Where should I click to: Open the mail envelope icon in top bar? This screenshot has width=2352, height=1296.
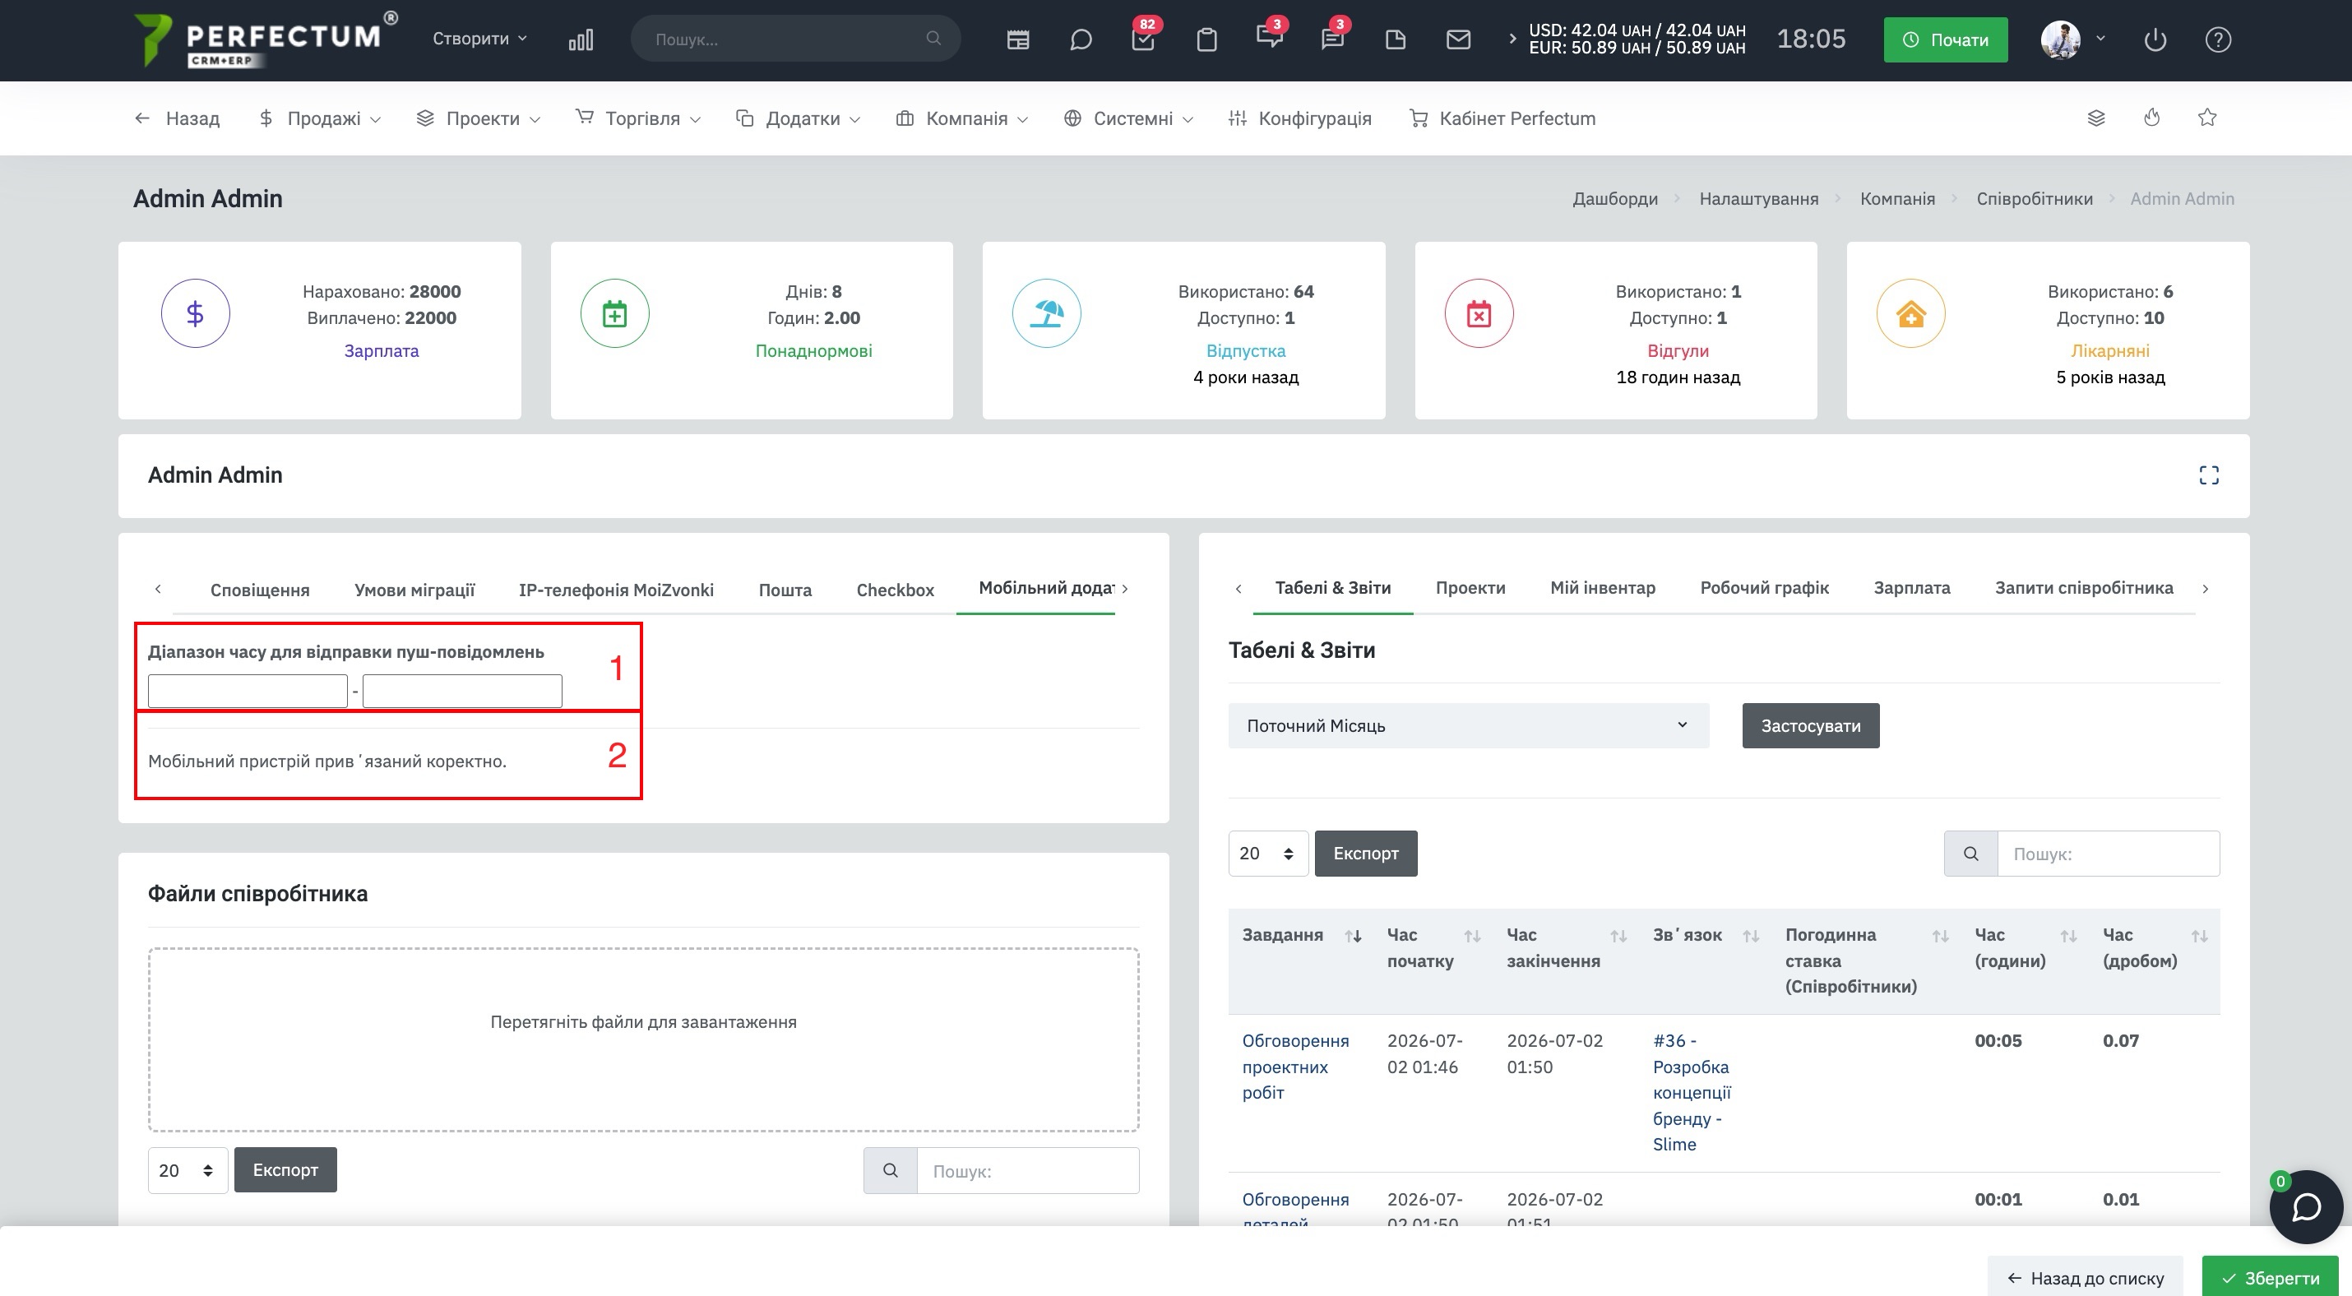point(1458,39)
